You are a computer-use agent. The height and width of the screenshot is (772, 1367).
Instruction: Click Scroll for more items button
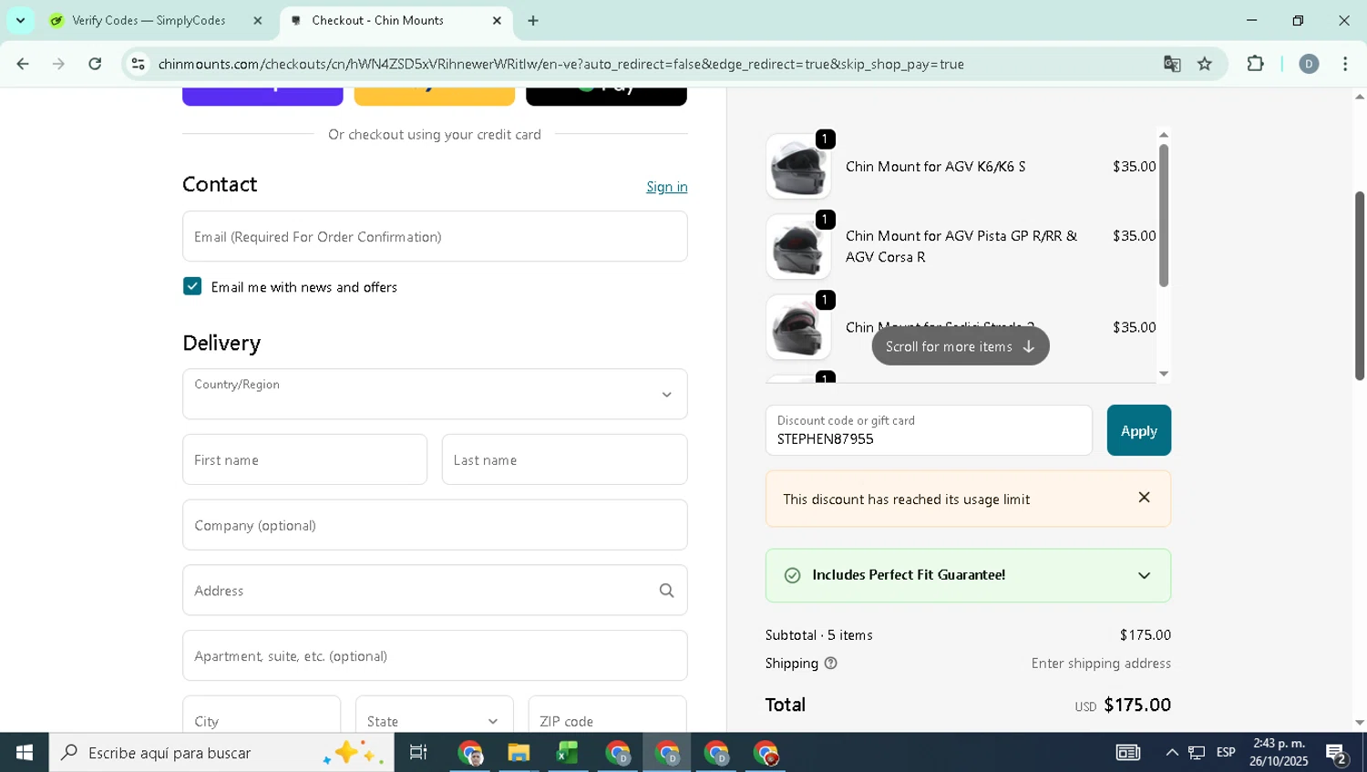click(960, 346)
